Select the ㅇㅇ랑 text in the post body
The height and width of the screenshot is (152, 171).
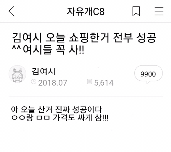coord(22,118)
